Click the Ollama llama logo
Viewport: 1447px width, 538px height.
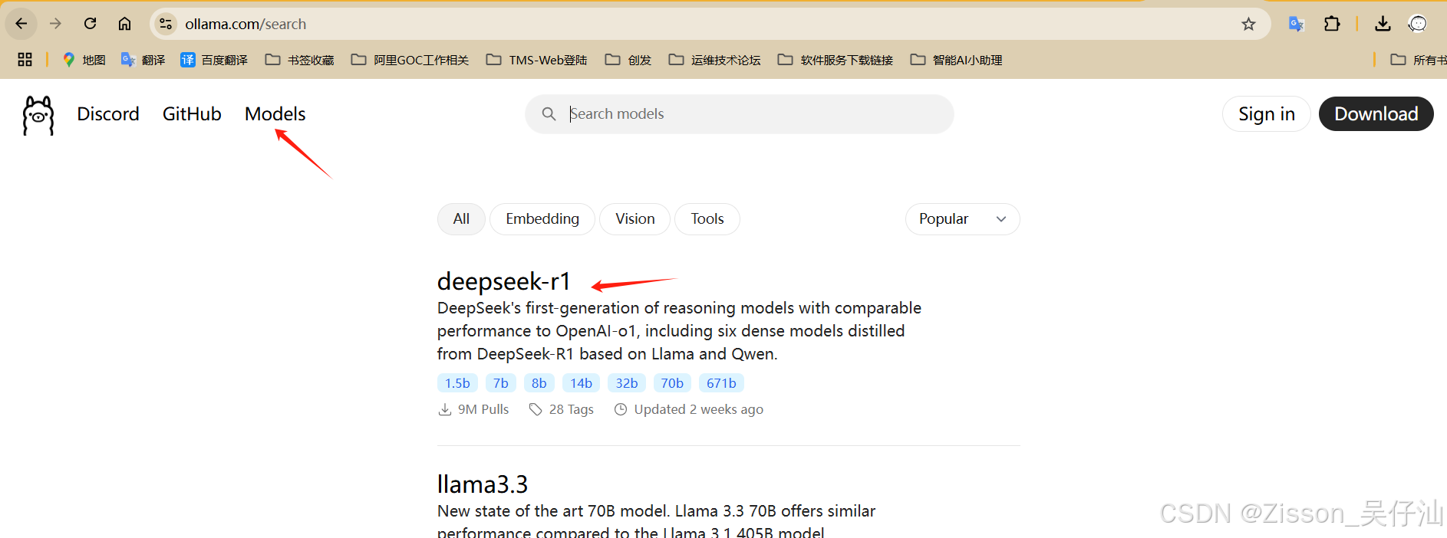[x=38, y=115]
